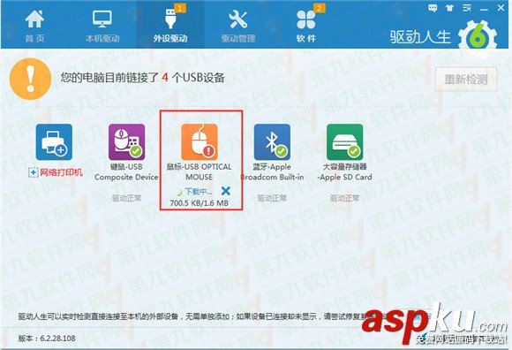This screenshot has width=512, height=350.
Task: Add a 网络打印机 via link
Action: coord(56,172)
